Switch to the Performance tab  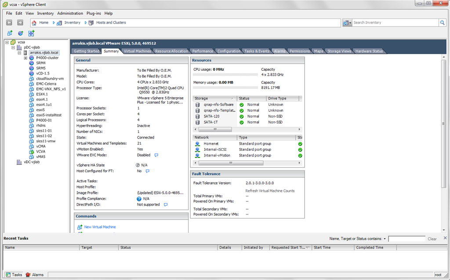tap(203, 51)
